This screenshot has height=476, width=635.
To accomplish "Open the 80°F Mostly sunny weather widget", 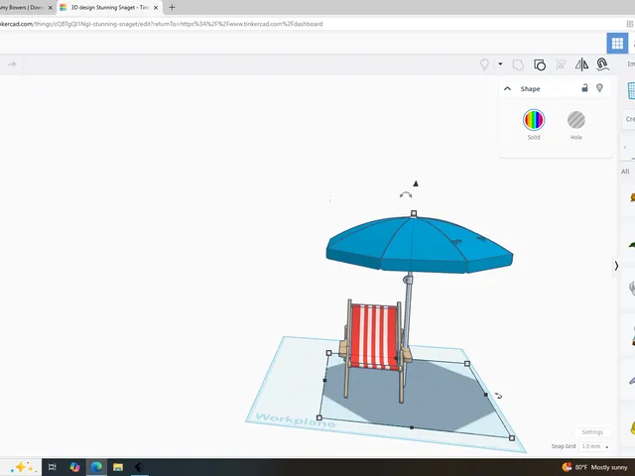I will click(594, 467).
